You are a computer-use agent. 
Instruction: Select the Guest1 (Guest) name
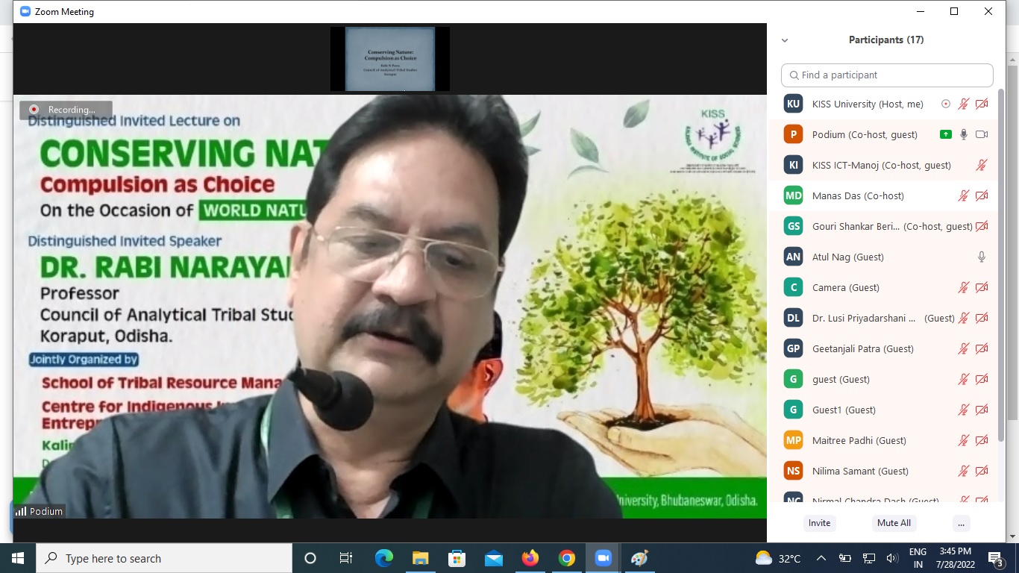click(844, 410)
